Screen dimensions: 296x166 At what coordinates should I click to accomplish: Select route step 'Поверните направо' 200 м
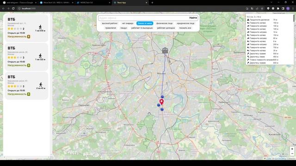tap(263, 44)
